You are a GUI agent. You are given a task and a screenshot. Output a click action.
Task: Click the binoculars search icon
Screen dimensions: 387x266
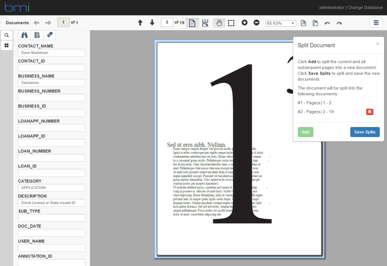[x=24, y=35]
